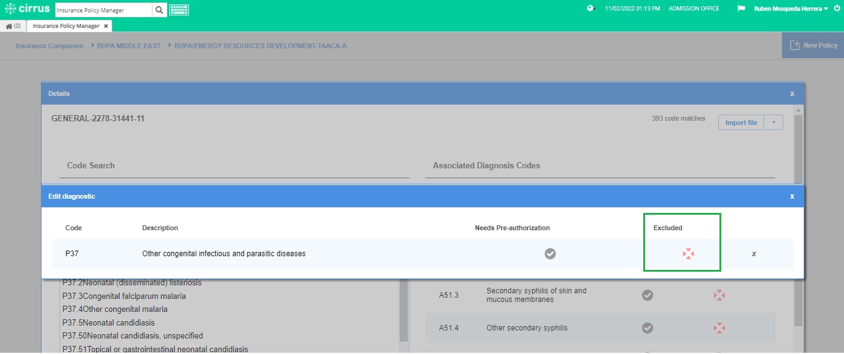Click the 393 code matches text
Screen dimensions: 844x354
pos(679,118)
